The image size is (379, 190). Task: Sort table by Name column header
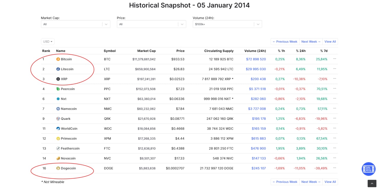coord(61,51)
